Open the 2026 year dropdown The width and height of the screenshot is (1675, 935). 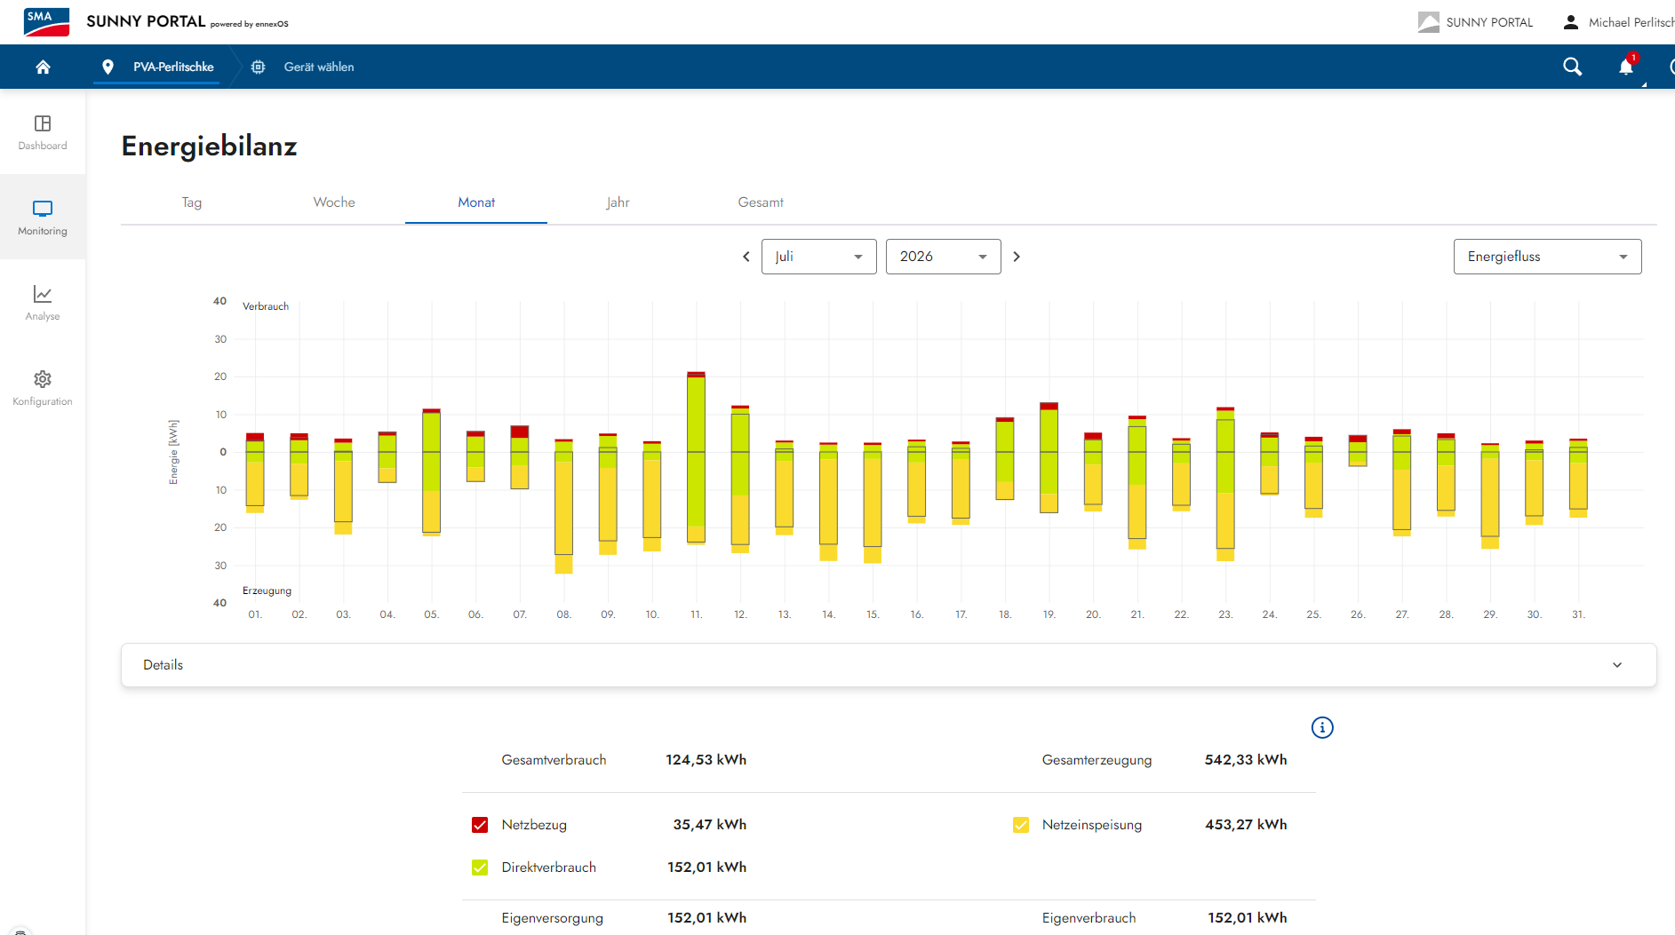[x=944, y=257]
